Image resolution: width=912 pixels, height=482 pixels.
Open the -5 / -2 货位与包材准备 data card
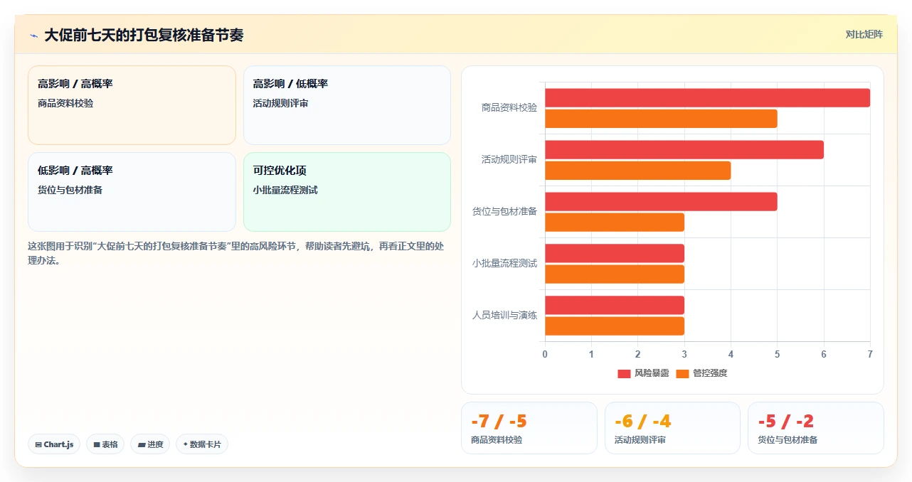tap(816, 428)
